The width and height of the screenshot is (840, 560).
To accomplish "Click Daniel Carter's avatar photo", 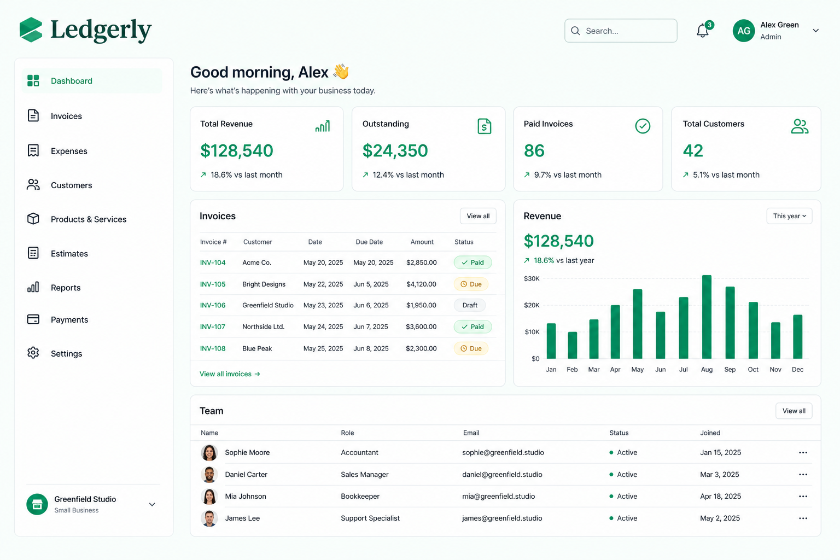I will [209, 475].
